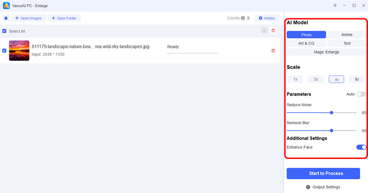Open the title bar dropdown menu icon
This screenshot has width=368, height=193.
[x=335, y=5]
